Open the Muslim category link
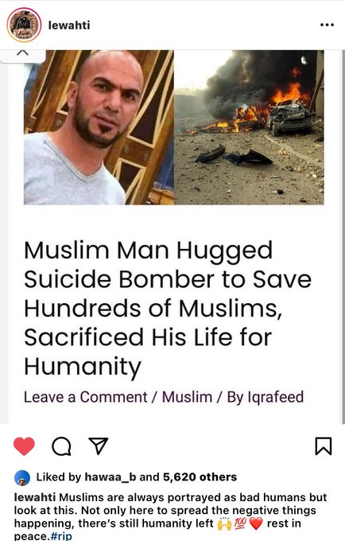Screen dimensions: 345x541 187,397
